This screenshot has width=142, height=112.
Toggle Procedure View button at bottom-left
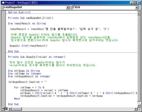click(3, 109)
